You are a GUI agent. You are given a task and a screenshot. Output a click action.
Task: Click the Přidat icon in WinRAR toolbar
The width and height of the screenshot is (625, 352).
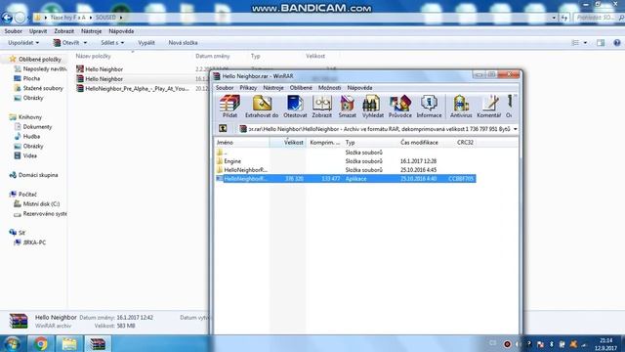(229, 107)
